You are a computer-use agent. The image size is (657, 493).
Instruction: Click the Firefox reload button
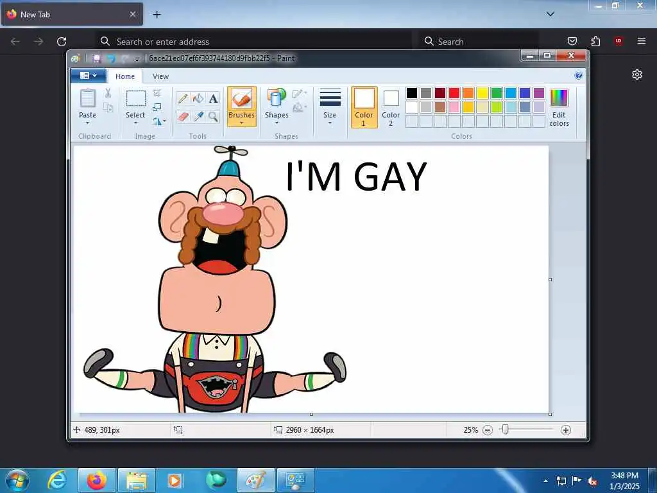click(x=62, y=41)
